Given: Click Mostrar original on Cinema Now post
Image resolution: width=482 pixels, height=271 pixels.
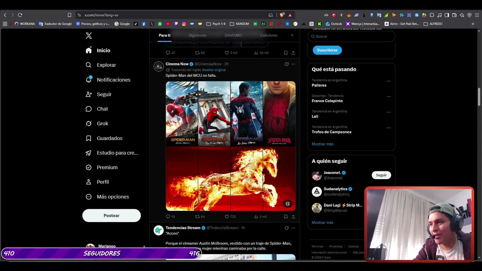Looking at the screenshot, I should tap(214, 70).
